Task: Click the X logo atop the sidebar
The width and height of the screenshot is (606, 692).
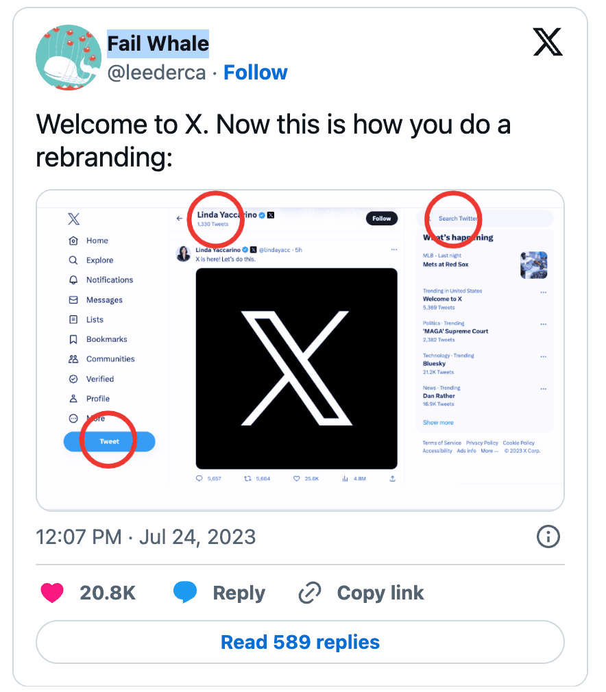Action: point(73,219)
